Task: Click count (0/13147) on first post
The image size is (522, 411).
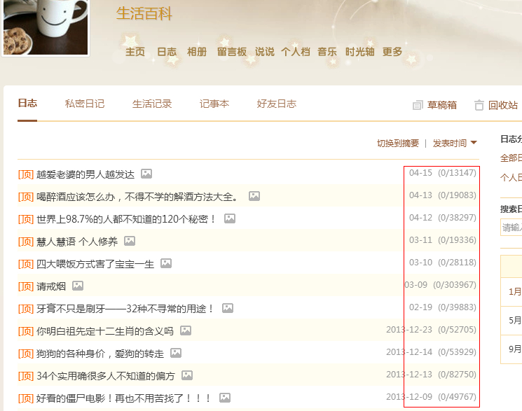Action: [457, 173]
